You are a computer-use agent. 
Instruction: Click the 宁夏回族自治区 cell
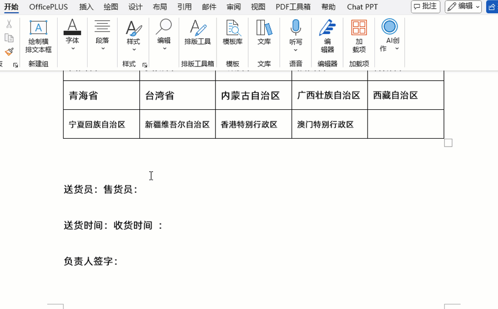coord(101,124)
